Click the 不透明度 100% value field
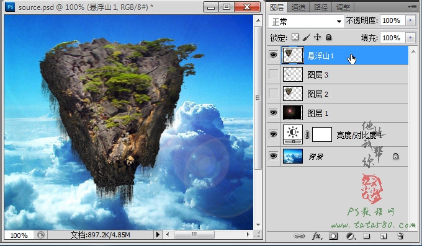The height and width of the screenshot is (246, 422). [x=392, y=20]
